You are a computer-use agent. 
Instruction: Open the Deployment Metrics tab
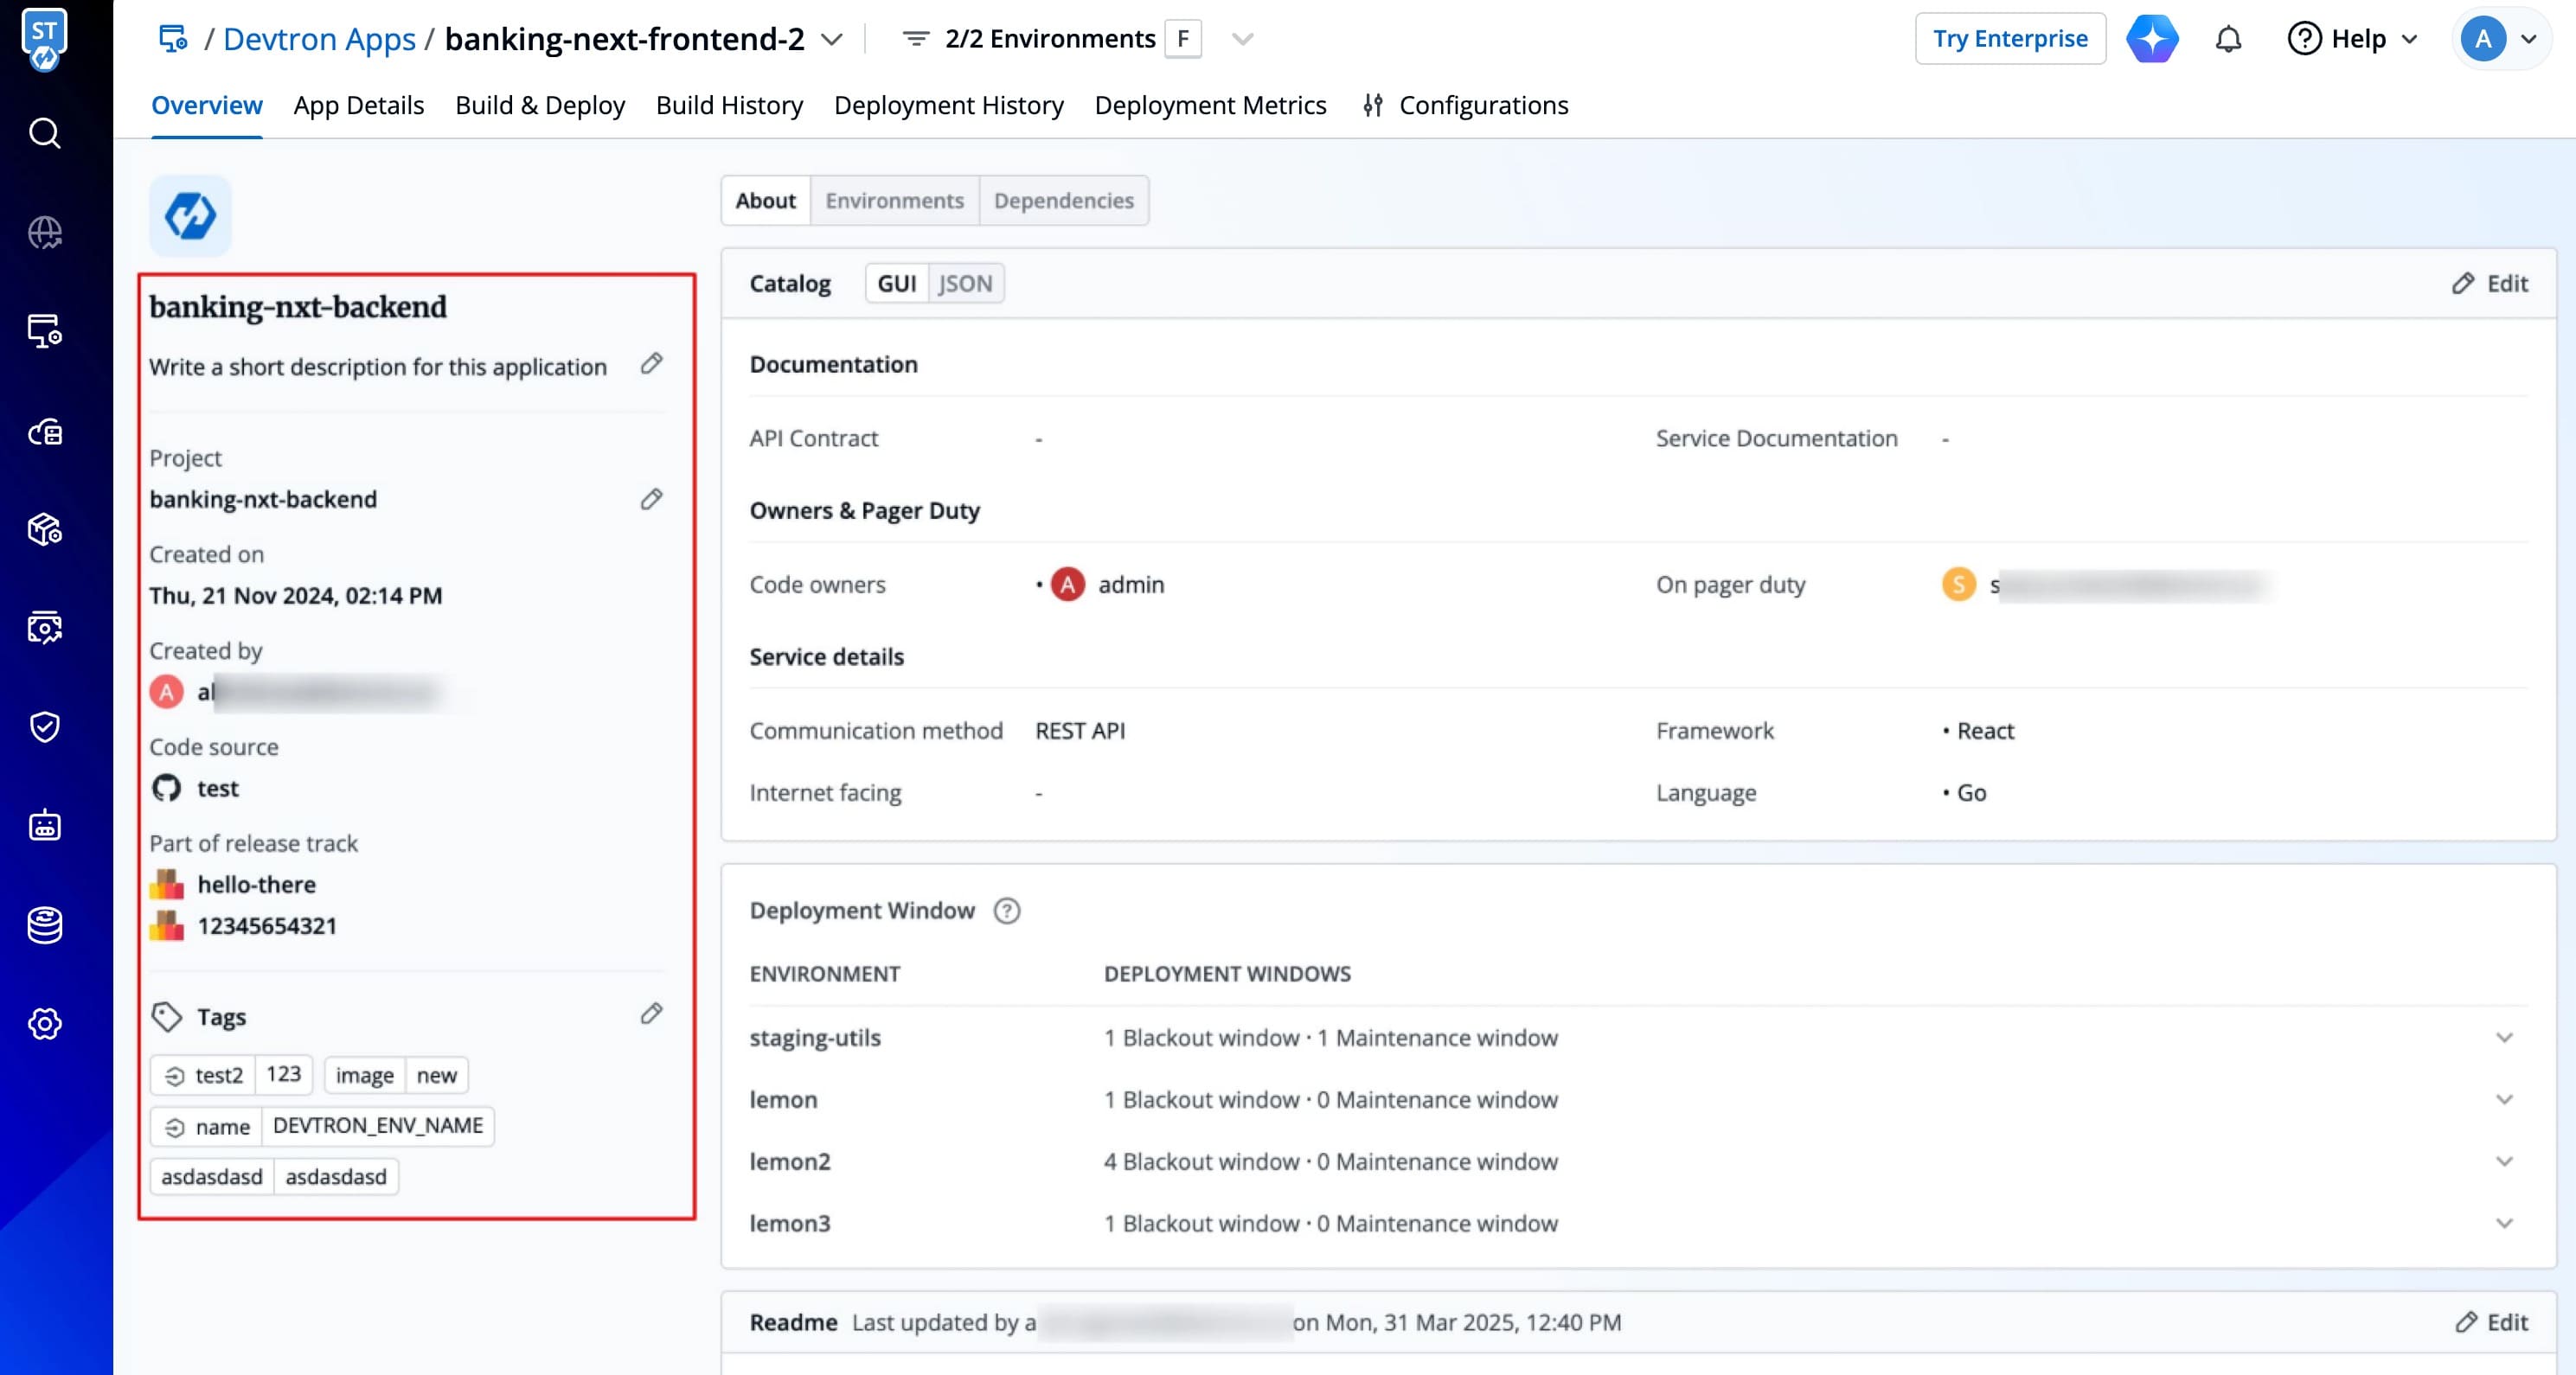pyautogui.click(x=1210, y=105)
